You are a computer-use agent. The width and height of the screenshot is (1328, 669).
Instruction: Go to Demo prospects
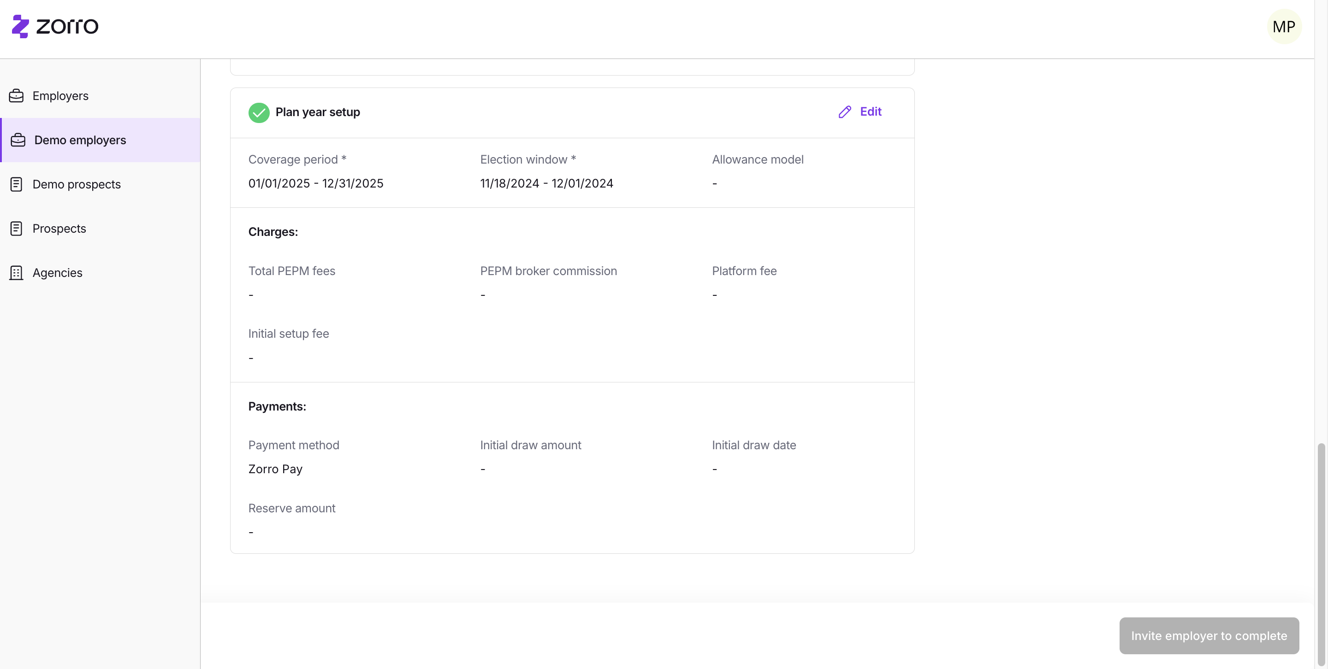[100, 184]
